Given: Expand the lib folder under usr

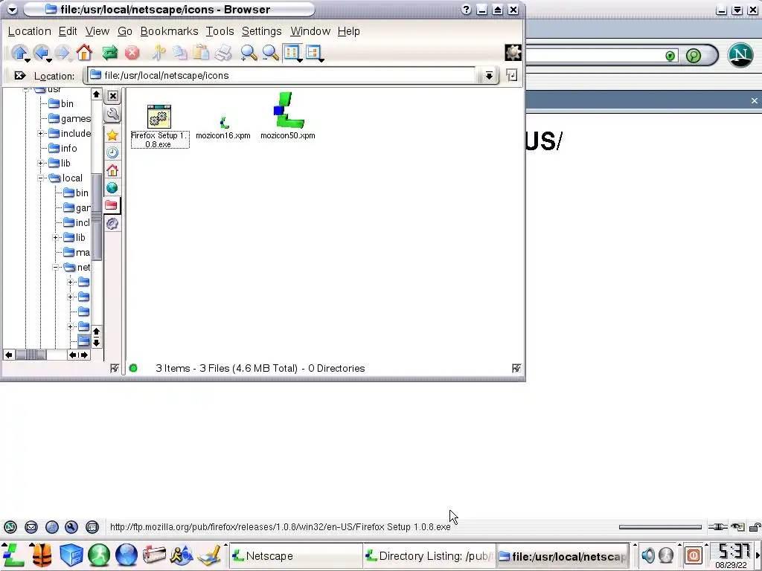Looking at the screenshot, I should coord(41,163).
